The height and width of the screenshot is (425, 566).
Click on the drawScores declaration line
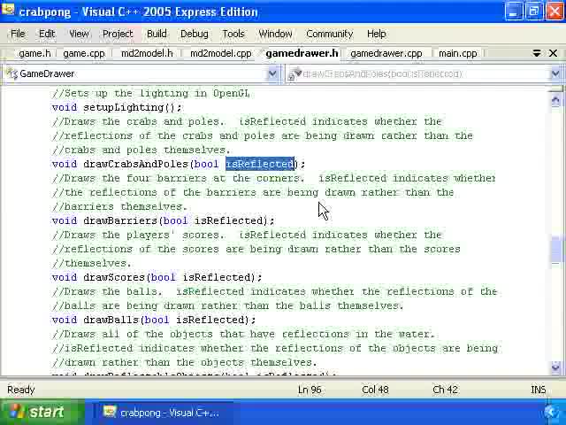[x=157, y=277]
